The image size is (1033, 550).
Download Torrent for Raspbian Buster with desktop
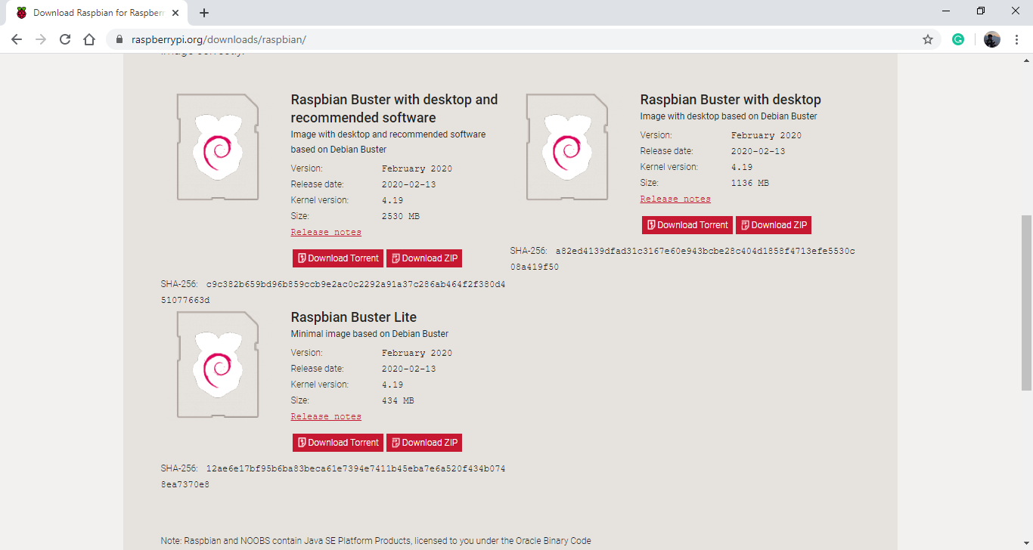coord(687,225)
